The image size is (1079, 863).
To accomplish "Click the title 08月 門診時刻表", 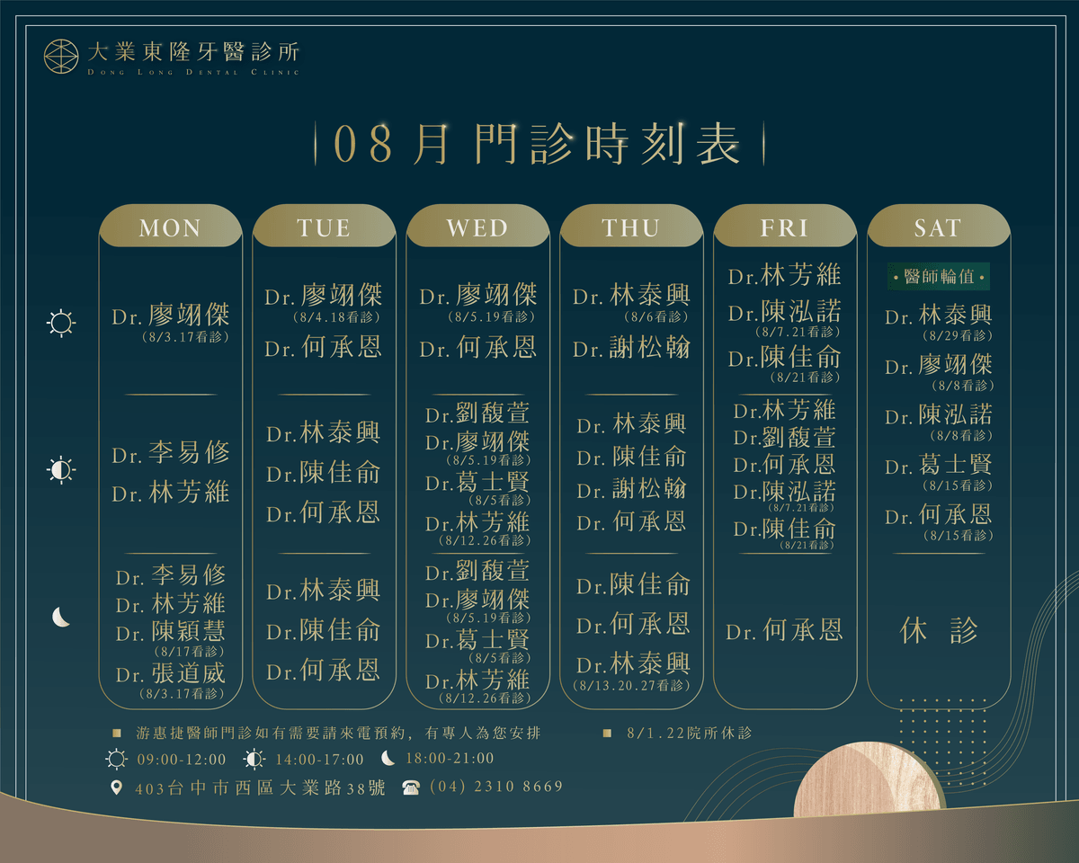I will 538,144.
